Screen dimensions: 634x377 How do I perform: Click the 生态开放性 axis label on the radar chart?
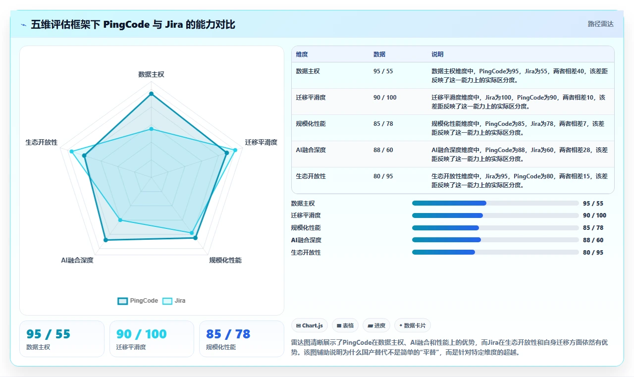click(x=42, y=142)
